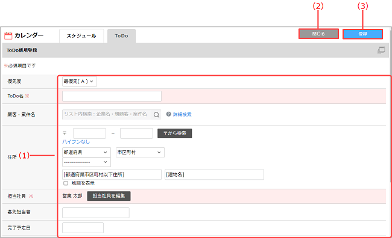Open the 優先度 dropdown showing 最優先(A)
Viewport: 392px width, 238px height.
point(80,82)
